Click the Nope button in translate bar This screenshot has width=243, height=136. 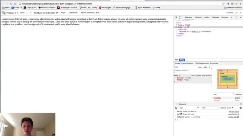click(x=63, y=12)
